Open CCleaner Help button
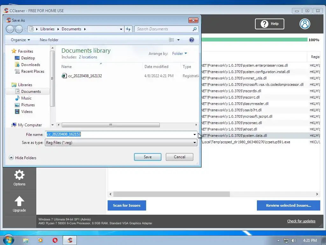The image size is (326, 245). [269, 24]
